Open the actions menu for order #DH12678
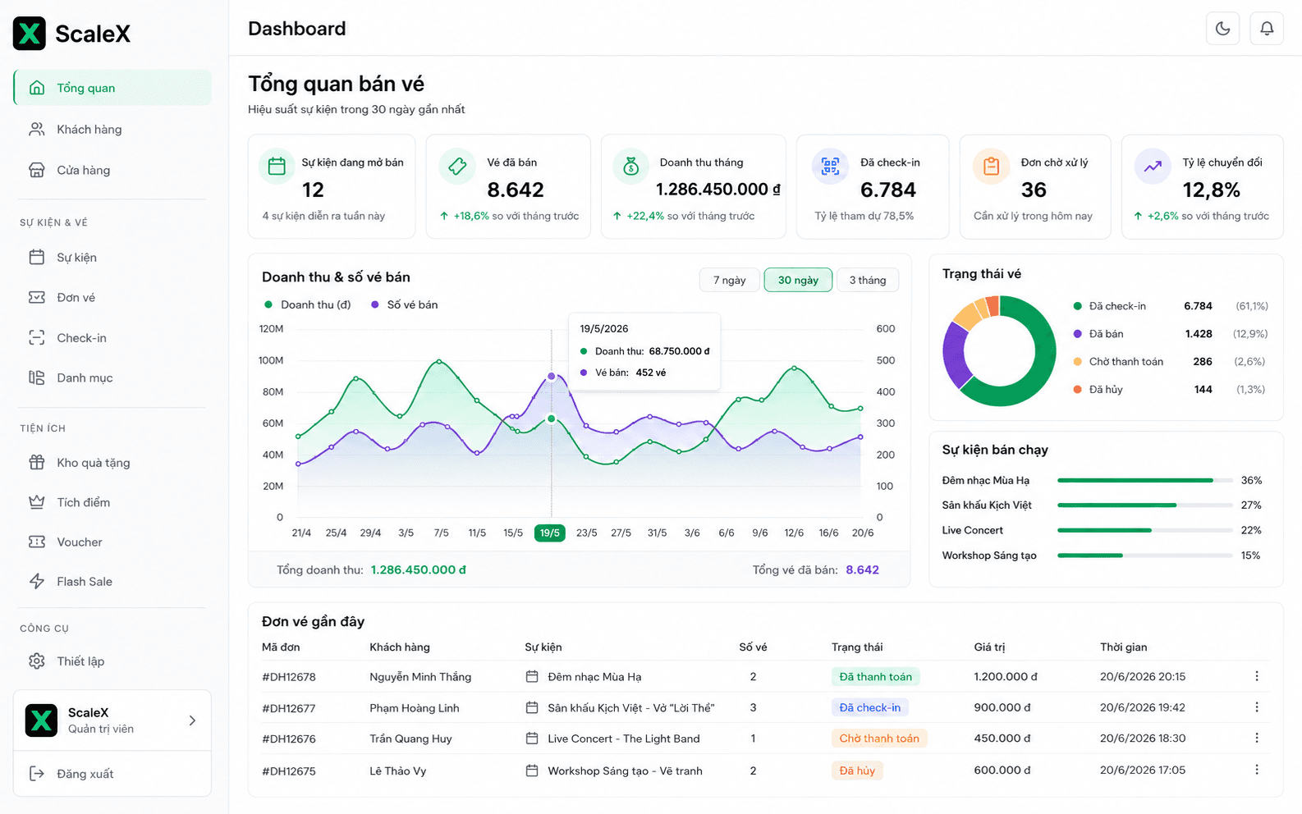Image resolution: width=1302 pixels, height=814 pixels. point(1257,676)
